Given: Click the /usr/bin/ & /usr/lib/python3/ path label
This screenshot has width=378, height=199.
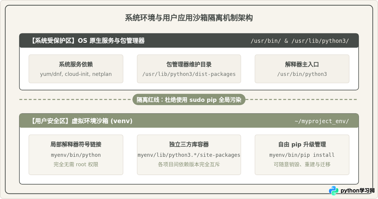Looking at the screenshot, I should click(x=300, y=41).
